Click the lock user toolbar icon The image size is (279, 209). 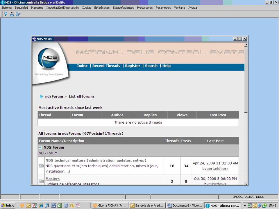[12, 14]
